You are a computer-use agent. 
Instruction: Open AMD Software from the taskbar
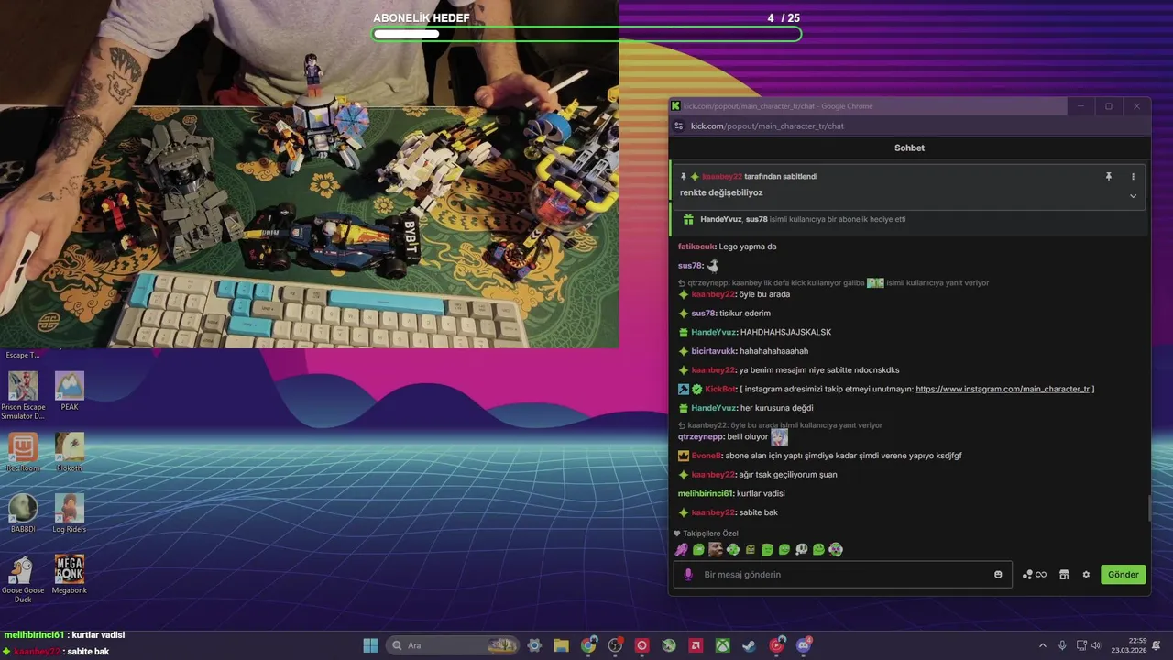click(x=696, y=645)
